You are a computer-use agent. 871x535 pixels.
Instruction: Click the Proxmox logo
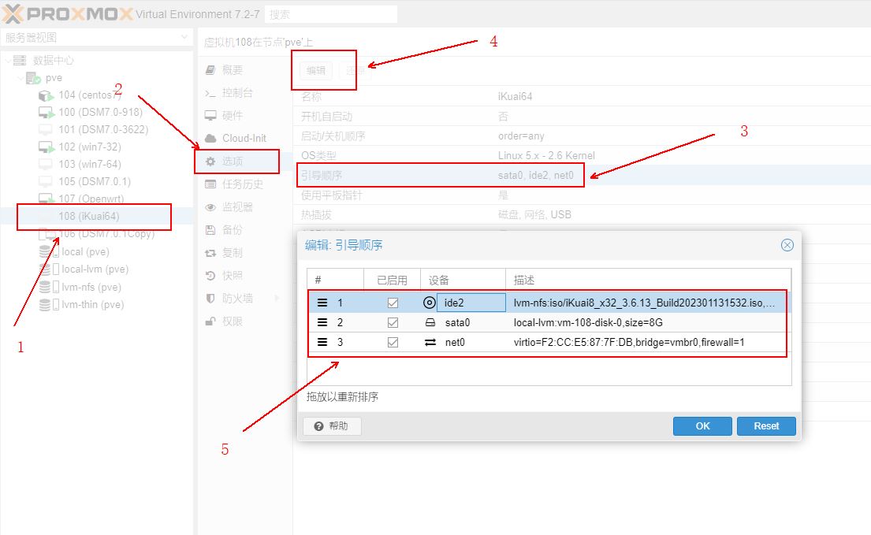[67, 14]
